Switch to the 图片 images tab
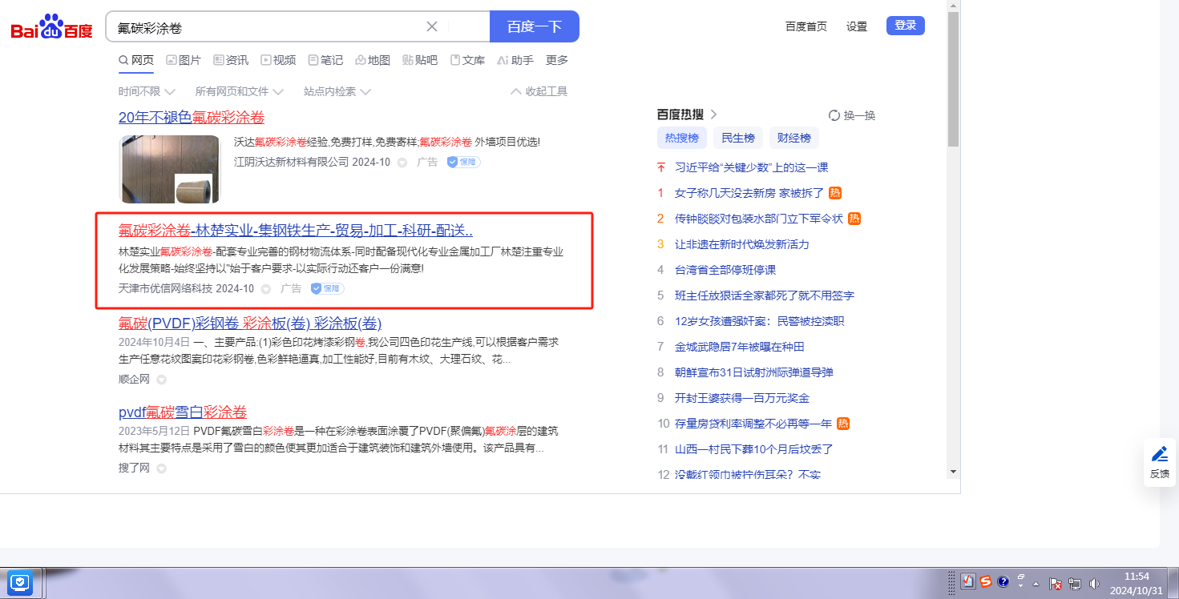Screen dimensions: 1179x599 click(x=184, y=60)
